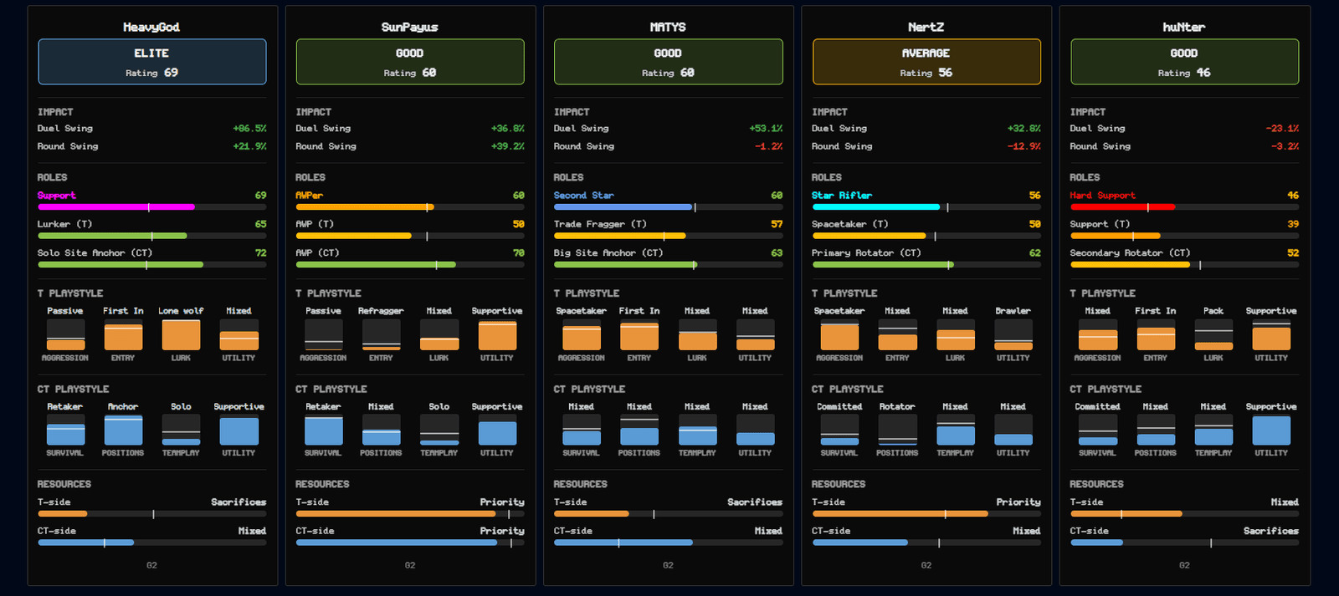Click SunPayus's T-side Priority resources bar

click(410, 514)
